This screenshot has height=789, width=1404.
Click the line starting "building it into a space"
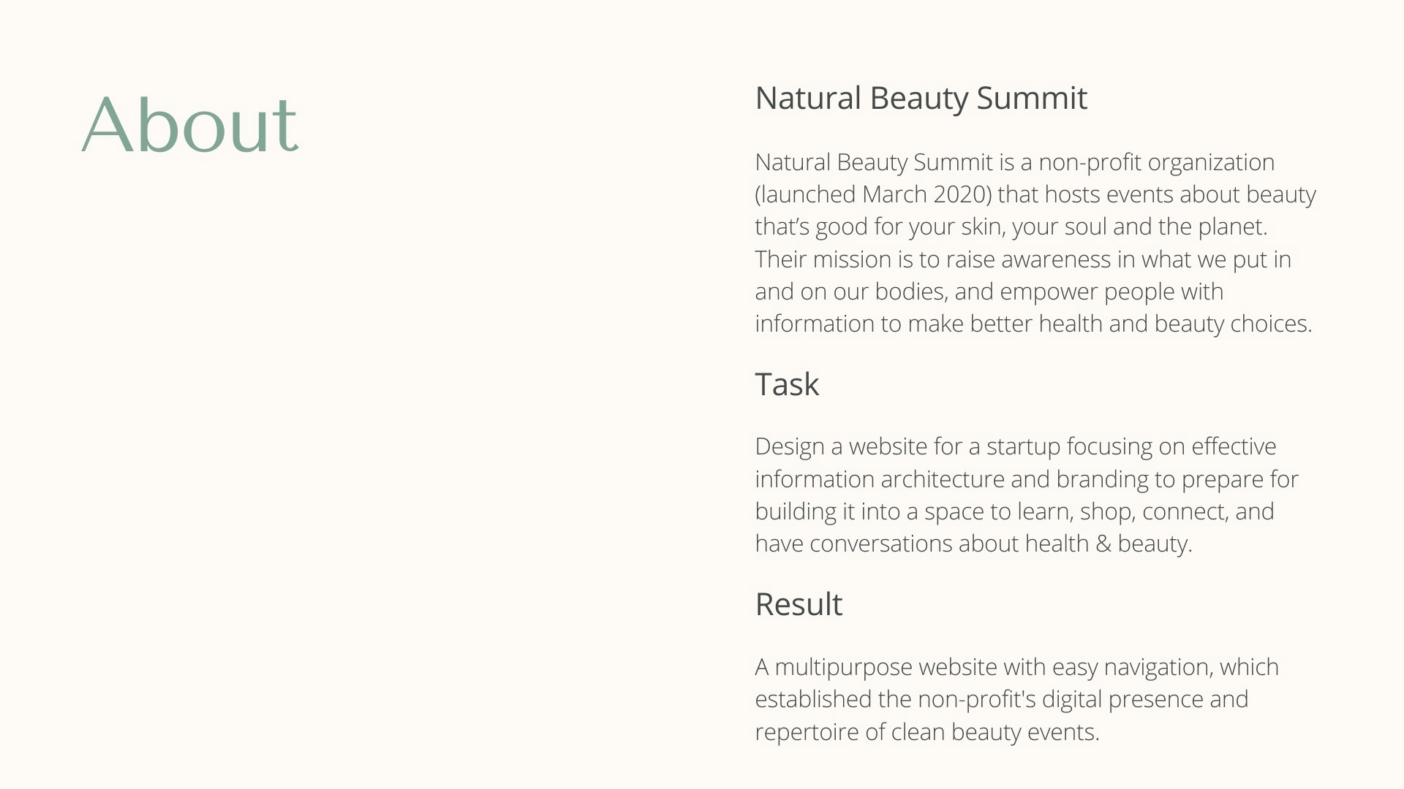tap(1014, 511)
